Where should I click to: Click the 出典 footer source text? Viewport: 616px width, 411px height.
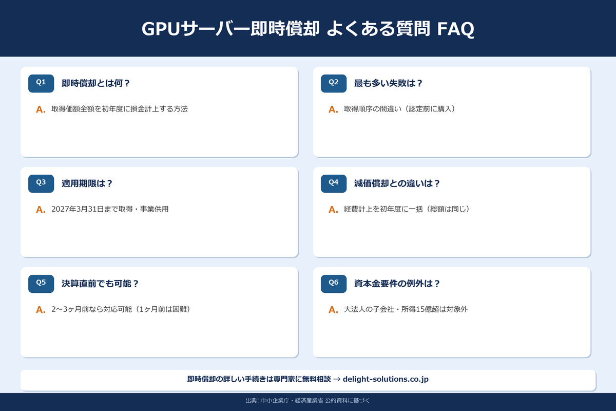[308, 401]
